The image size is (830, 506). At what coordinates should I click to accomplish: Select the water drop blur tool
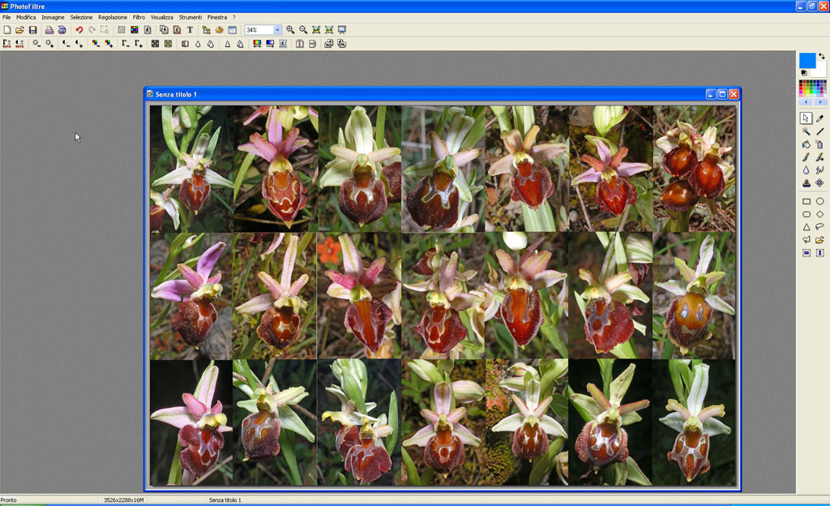[806, 170]
